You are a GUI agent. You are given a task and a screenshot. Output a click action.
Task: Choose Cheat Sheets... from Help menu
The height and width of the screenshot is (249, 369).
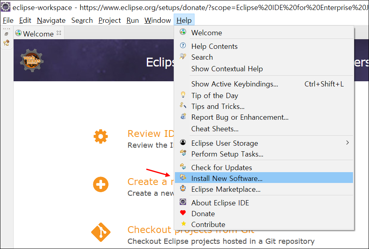pos(264,129)
